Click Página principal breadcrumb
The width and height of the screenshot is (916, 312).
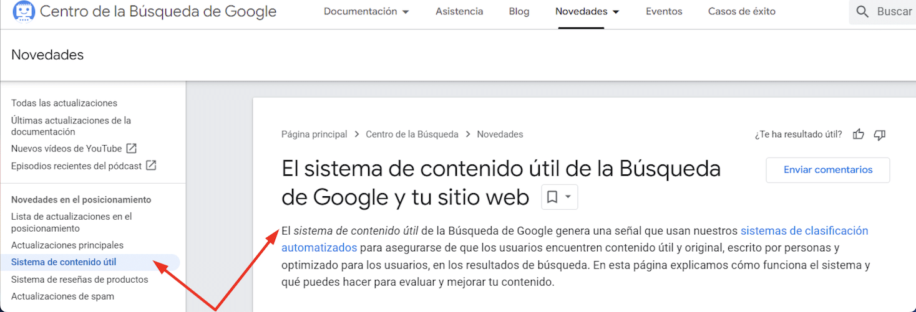tap(314, 134)
